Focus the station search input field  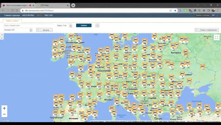(x=28, y=26)
